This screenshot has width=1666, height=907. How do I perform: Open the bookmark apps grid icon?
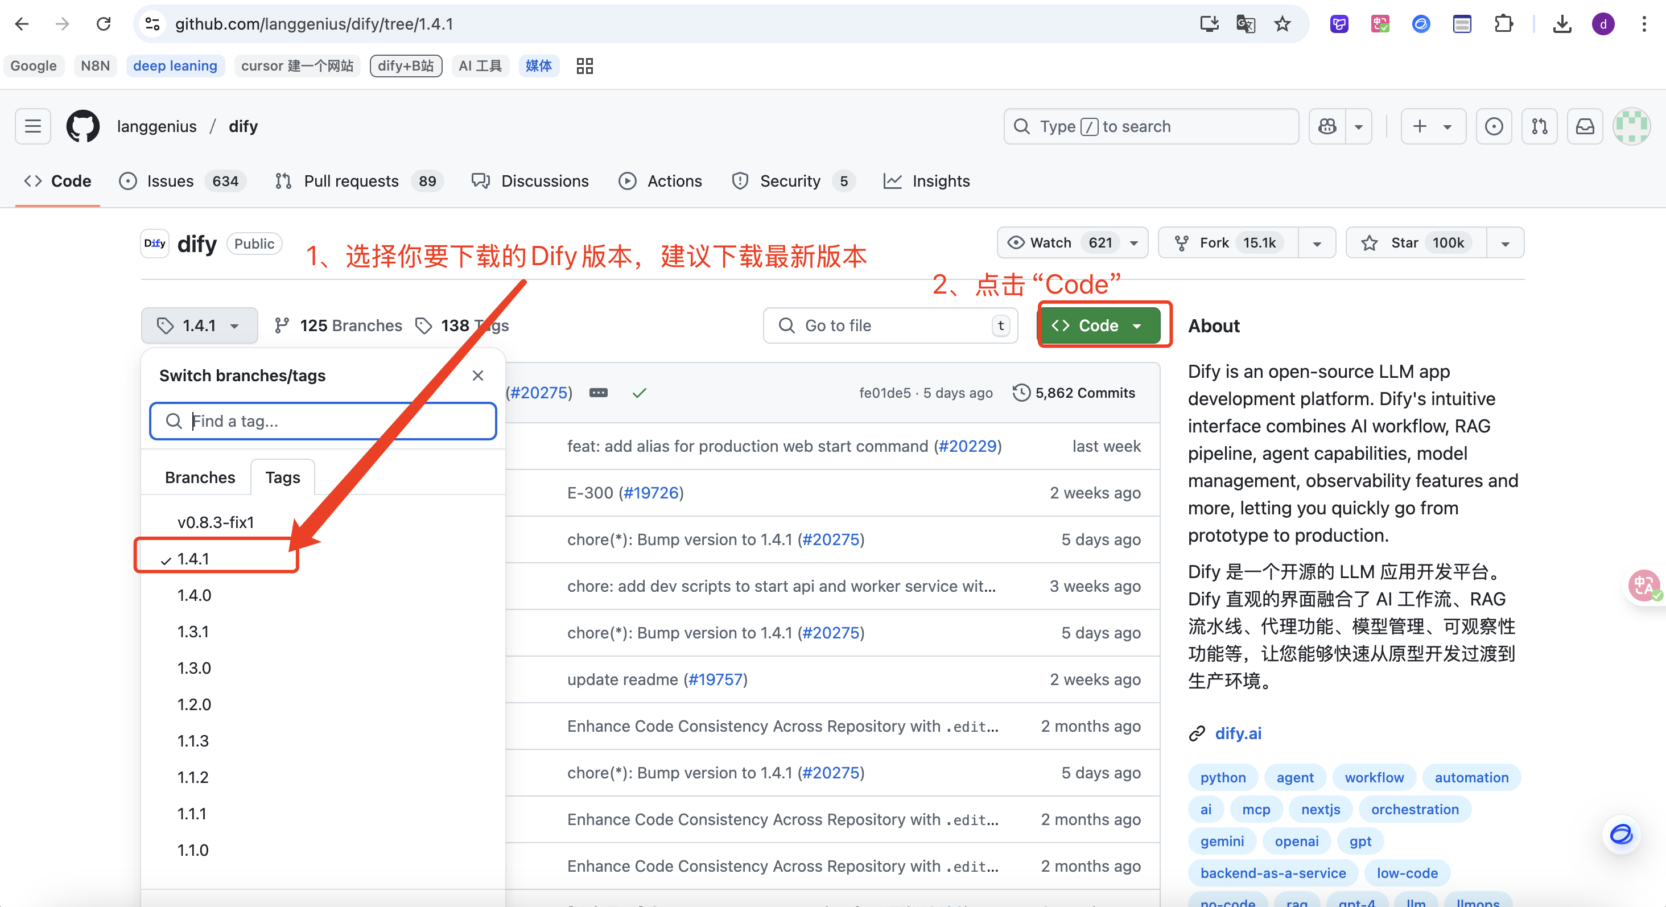(x=585, y=66)
